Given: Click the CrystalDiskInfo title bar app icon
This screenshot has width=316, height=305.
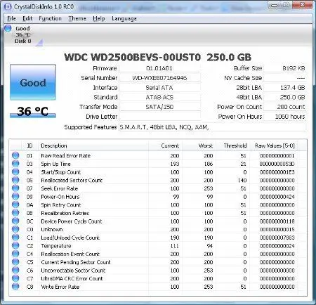Looking at the screenshot, I should coord(8,6).
